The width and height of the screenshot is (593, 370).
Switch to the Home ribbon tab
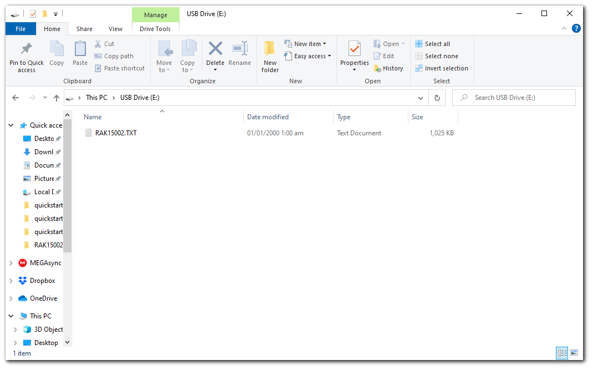coord(52,29)
